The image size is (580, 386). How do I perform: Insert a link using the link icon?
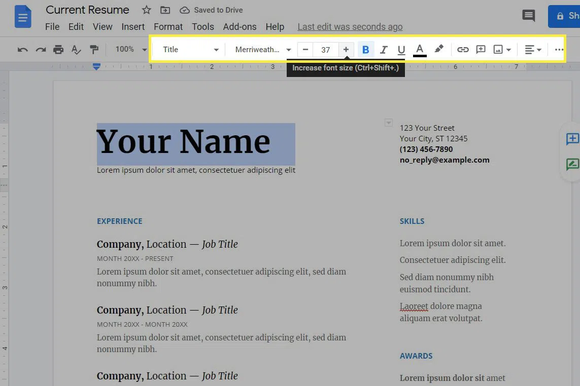[x=463, y=50]
